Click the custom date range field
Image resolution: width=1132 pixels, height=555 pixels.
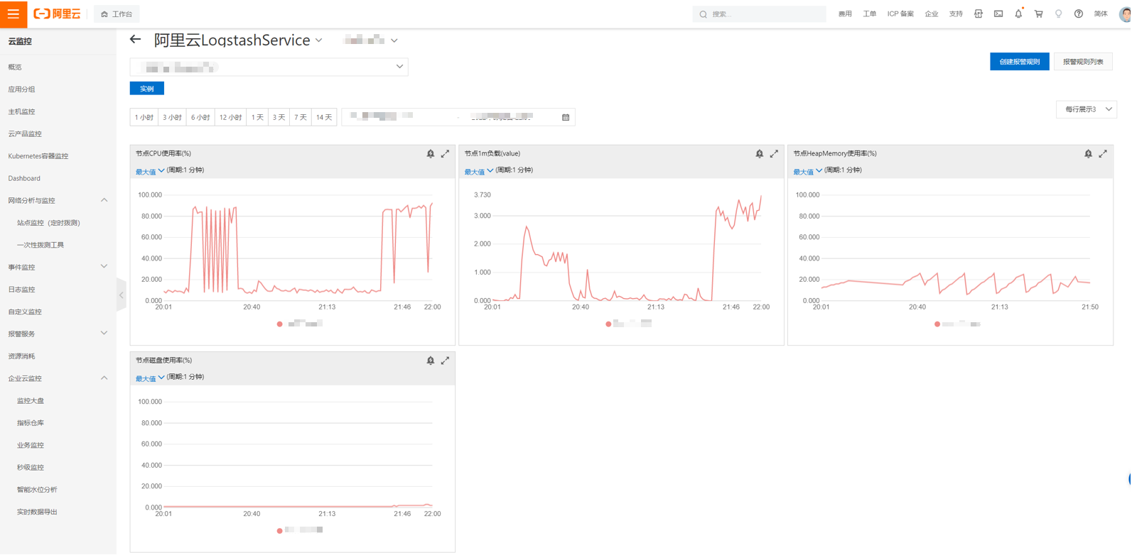pyautogui.click(x=458, y=117)
